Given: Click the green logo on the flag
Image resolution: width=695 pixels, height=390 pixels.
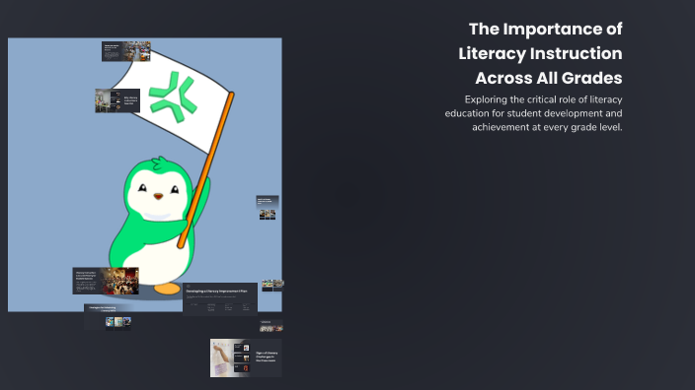Looking at the screenshot, I should [174, 97].
